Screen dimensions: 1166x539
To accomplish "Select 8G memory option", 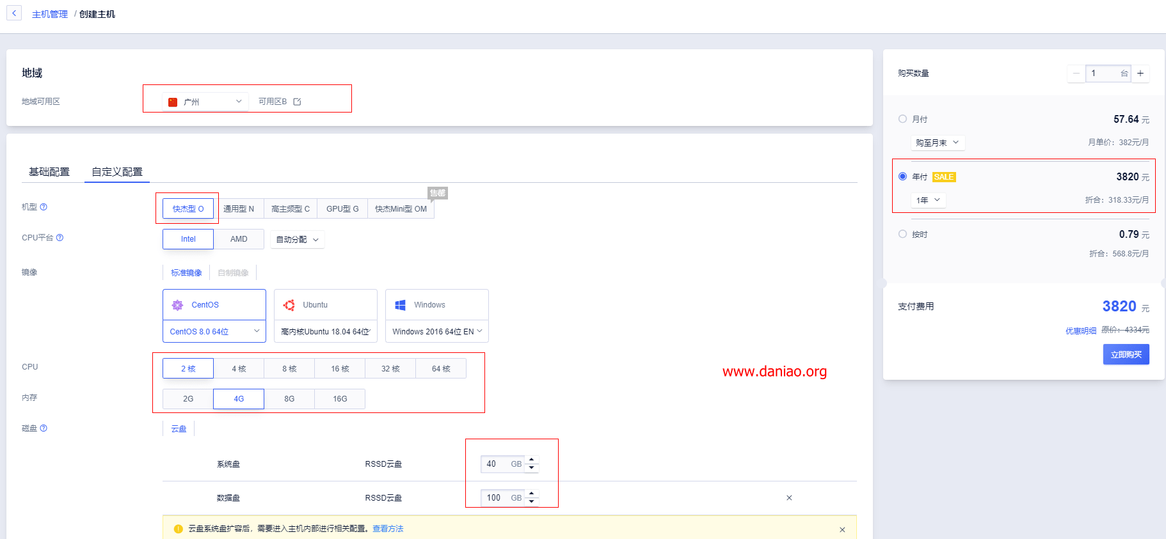I will click(x=289, y=399).
